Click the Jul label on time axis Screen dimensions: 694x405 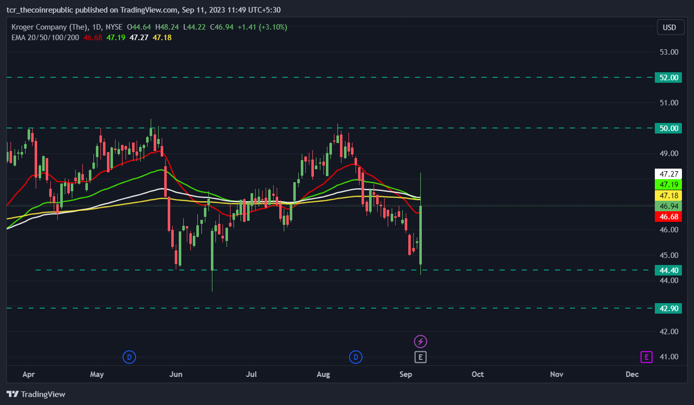(x=252, y=374)
